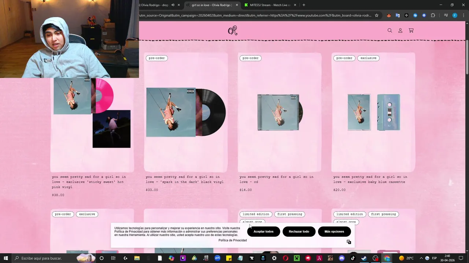
Task: Open the hot pink vinyl product title
Action: (x=89, y=182)
